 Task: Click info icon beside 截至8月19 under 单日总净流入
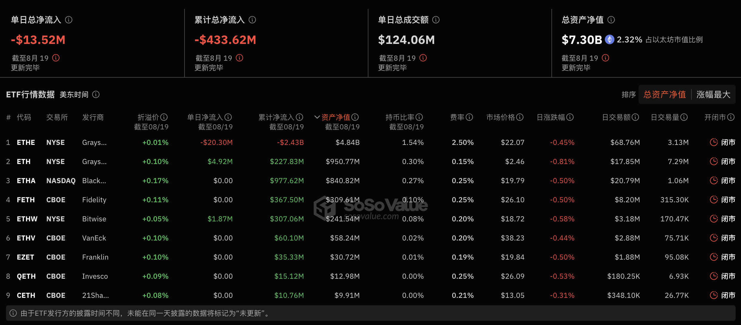[56, 58]
